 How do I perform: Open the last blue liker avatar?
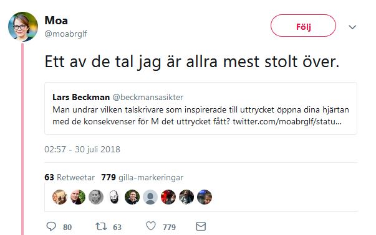pyautogui.click(x=205, y=197)
